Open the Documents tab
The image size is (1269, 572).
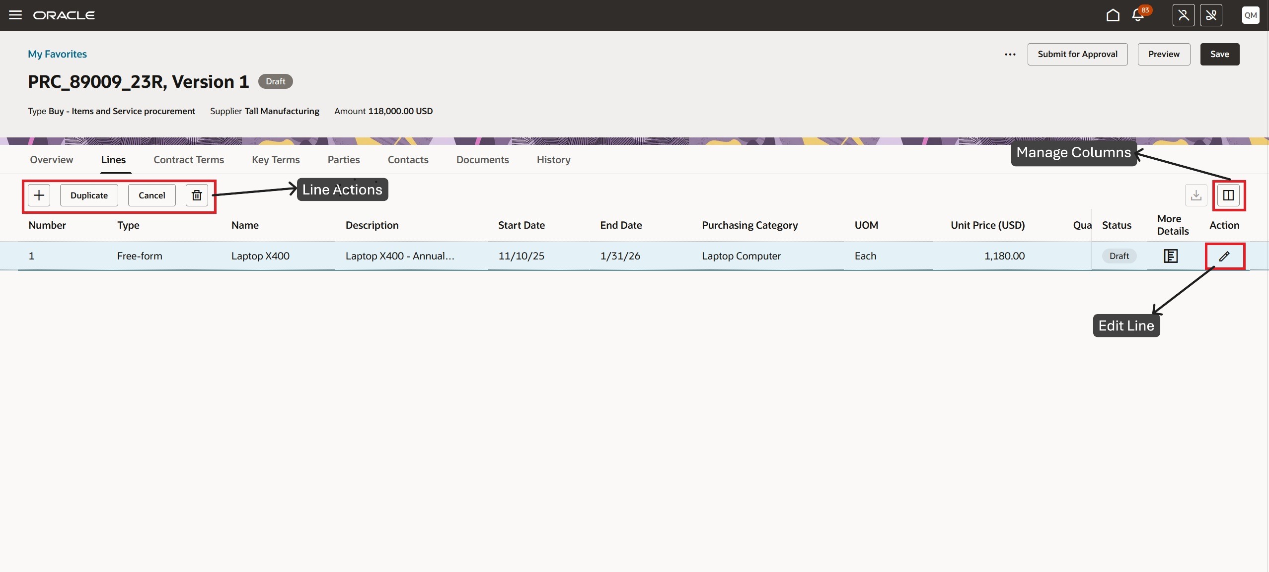(482, 160)
